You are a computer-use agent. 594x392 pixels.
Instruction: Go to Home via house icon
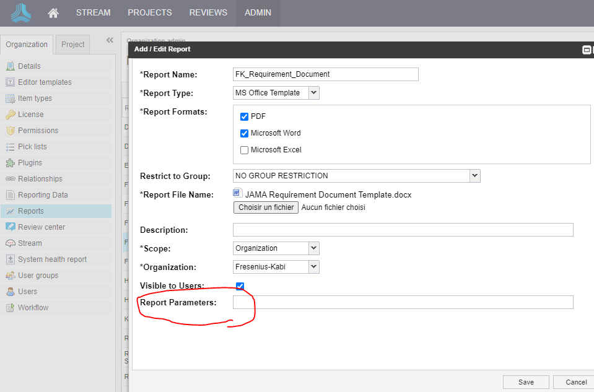pyautogui.click(x=53, y=13)
